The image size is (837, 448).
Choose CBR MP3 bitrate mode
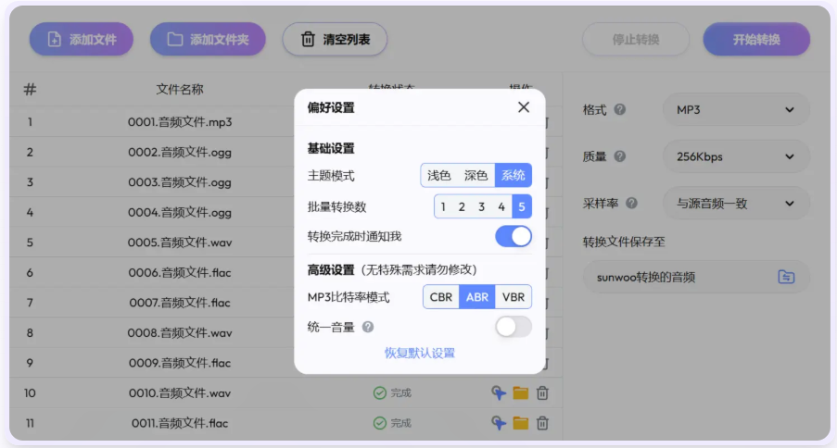(441, 297)
